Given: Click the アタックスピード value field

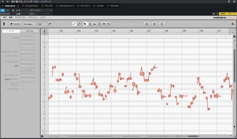Looking at the screenshot, I should click(27, 75).
